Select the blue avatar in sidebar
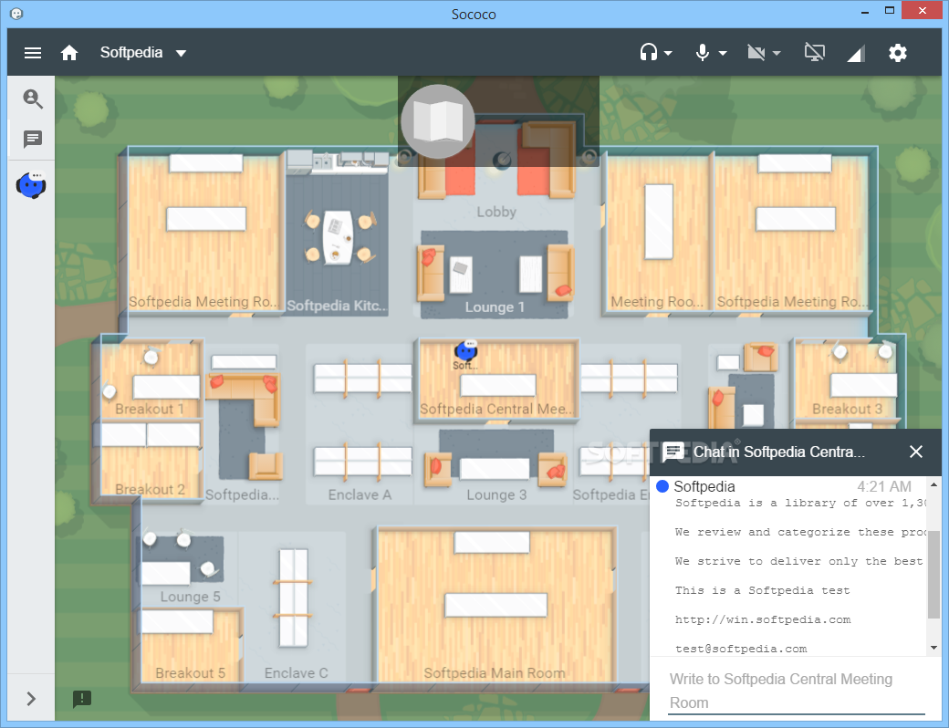 (31, 185)
